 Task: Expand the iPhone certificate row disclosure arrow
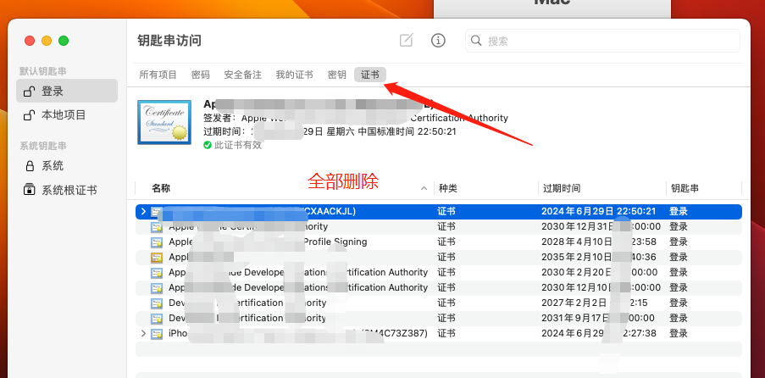pyautogui.click(x=143, y=334)
